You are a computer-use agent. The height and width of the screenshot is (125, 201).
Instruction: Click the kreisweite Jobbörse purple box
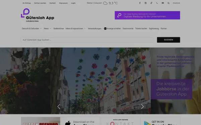click(x=172, y=89)
